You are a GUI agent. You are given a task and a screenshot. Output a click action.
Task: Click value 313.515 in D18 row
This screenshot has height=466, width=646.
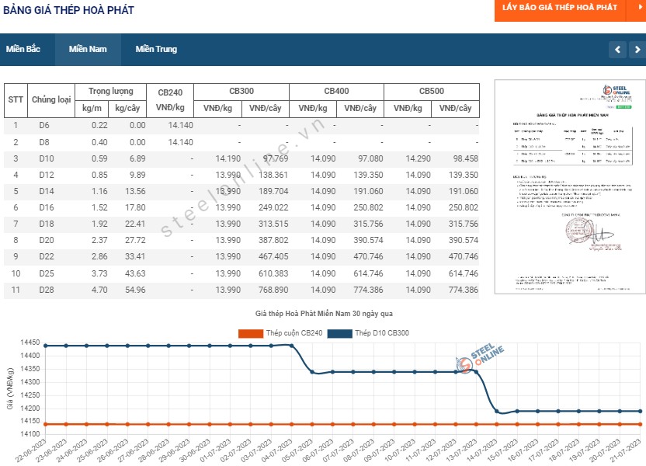[273, 224]
